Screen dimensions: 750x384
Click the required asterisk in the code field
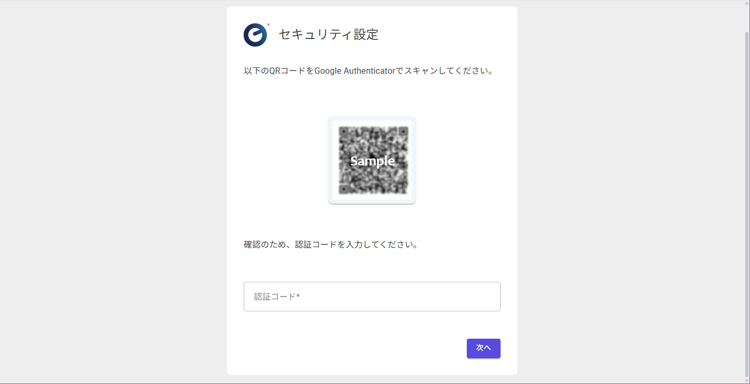pos(298,296)
